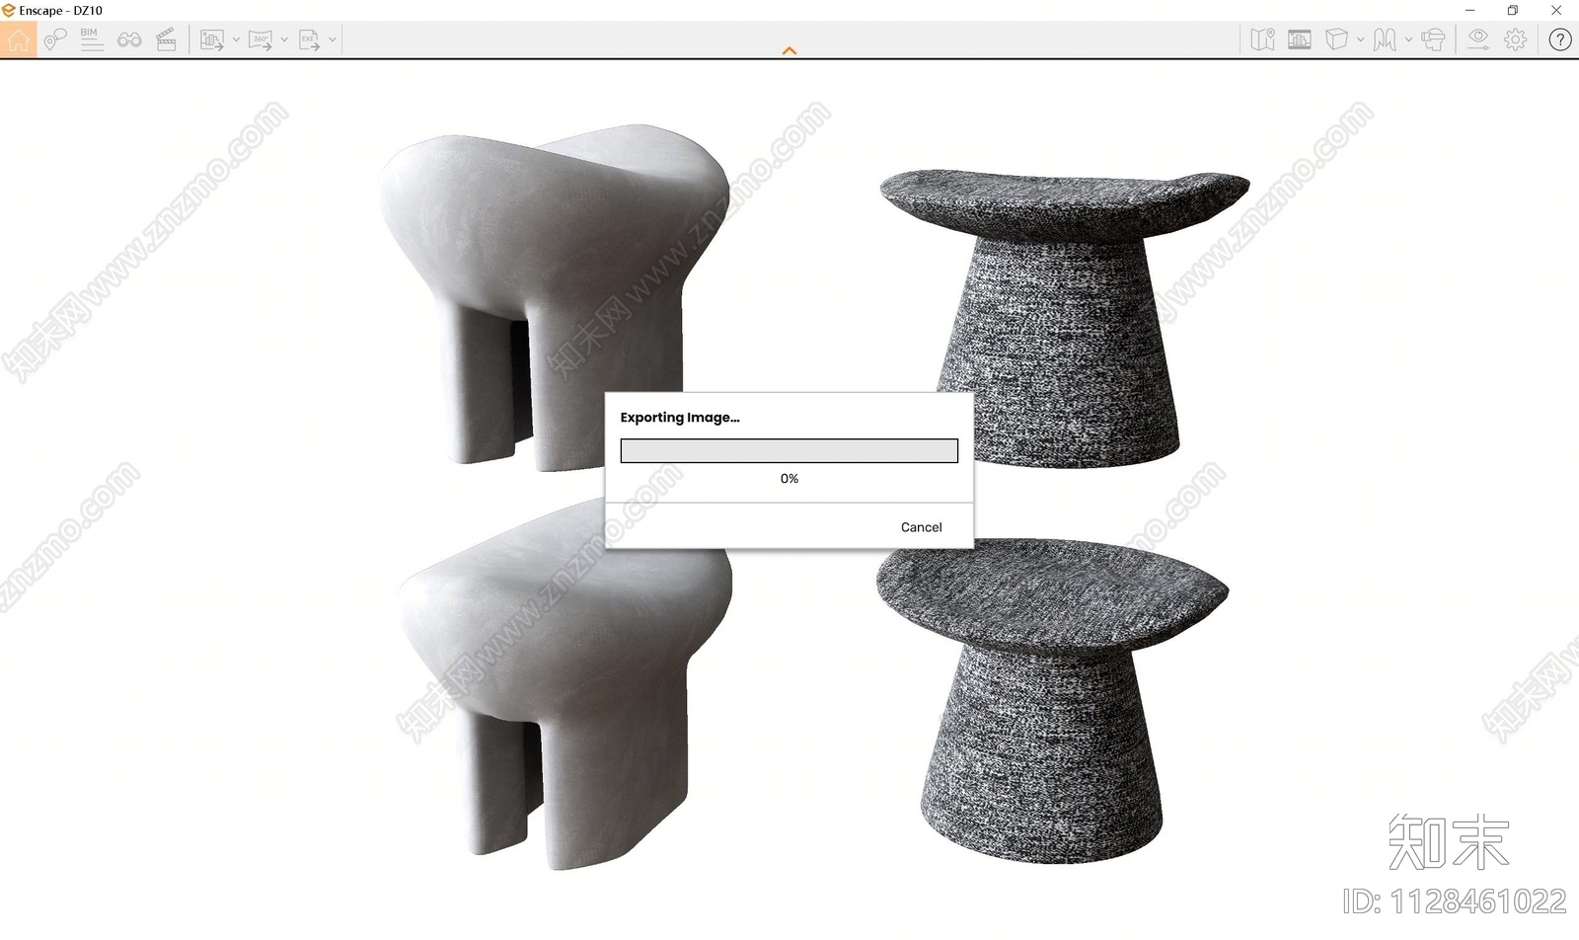Image resolution: width=1579 pixels, height=940 pixels.
Task: Expand the rendering style dropdown arrow
Action: point(1361,39)
